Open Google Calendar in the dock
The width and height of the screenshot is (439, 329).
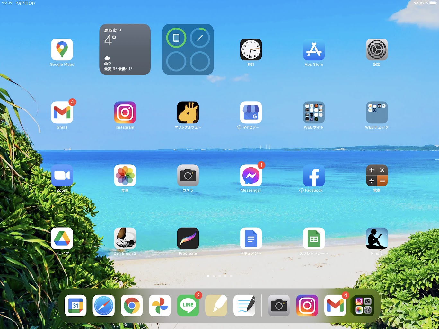click(75, 306)
